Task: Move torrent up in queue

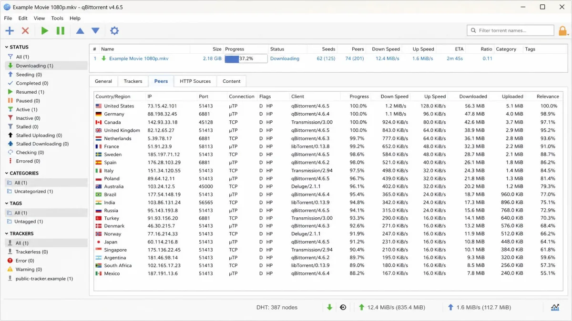Action: click(x=80, y=30)
